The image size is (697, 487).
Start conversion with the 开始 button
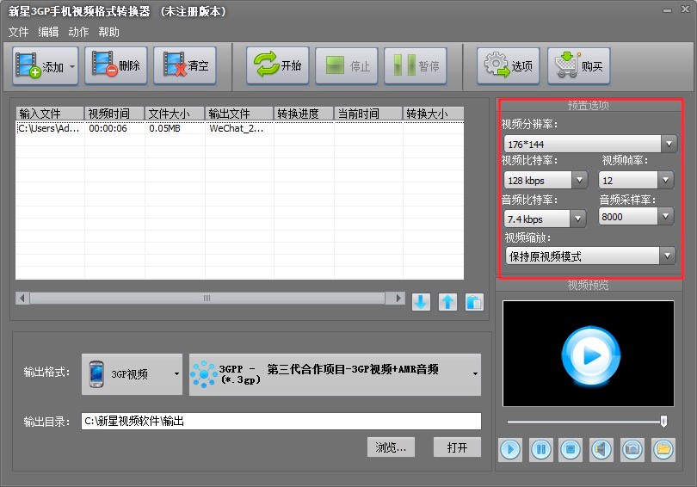(x=278, y=66)
